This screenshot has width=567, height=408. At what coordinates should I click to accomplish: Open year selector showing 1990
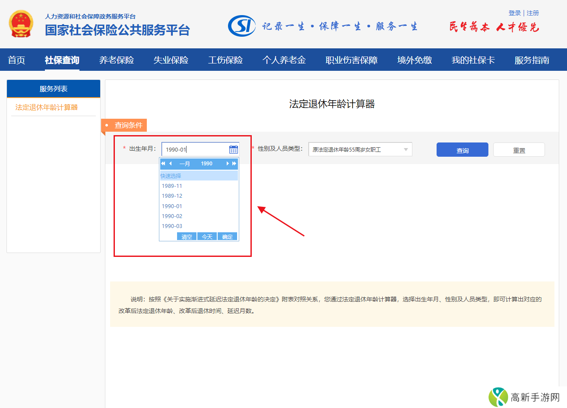coord(206,164)
